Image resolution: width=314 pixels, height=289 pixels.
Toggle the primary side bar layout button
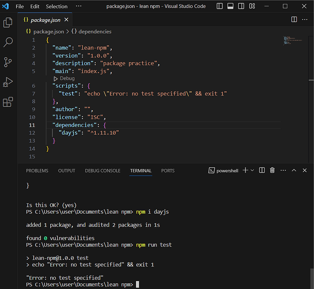pyautogui.click(x=220, y=6)
